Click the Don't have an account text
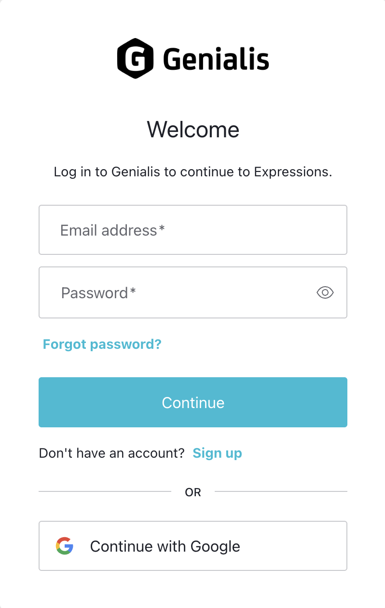Screen dimensions: 385x608 (111, 453)
